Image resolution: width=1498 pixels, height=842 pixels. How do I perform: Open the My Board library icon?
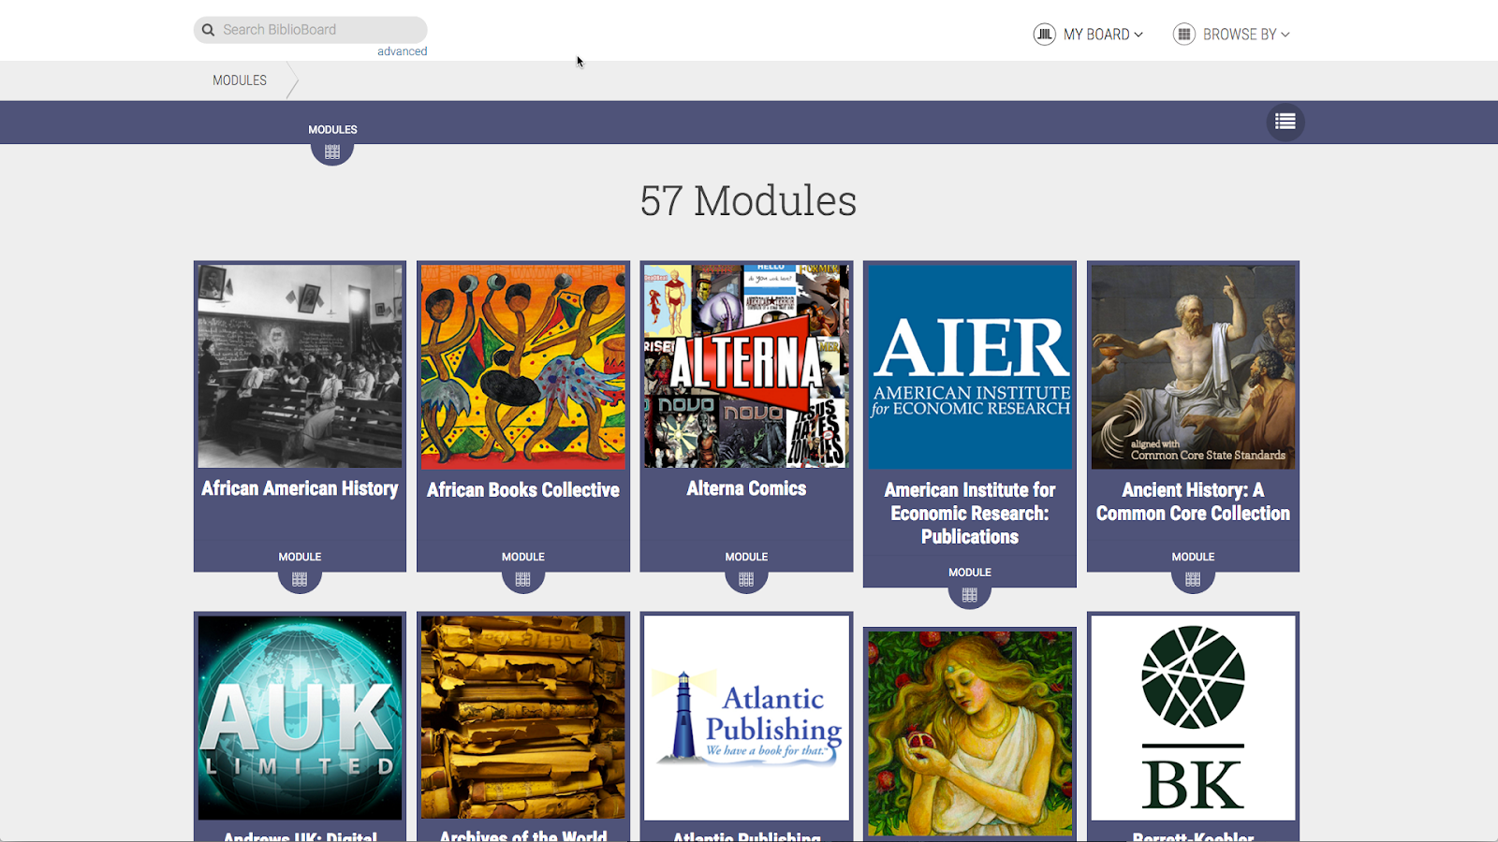(x=1044, y=35)
